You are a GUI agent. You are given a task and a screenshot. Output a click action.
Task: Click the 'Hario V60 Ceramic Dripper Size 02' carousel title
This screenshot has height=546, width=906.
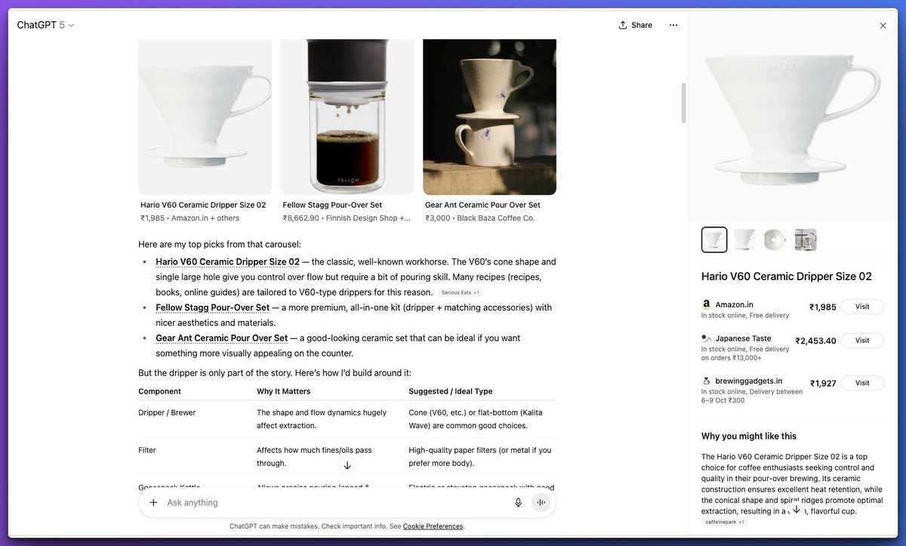203,205
